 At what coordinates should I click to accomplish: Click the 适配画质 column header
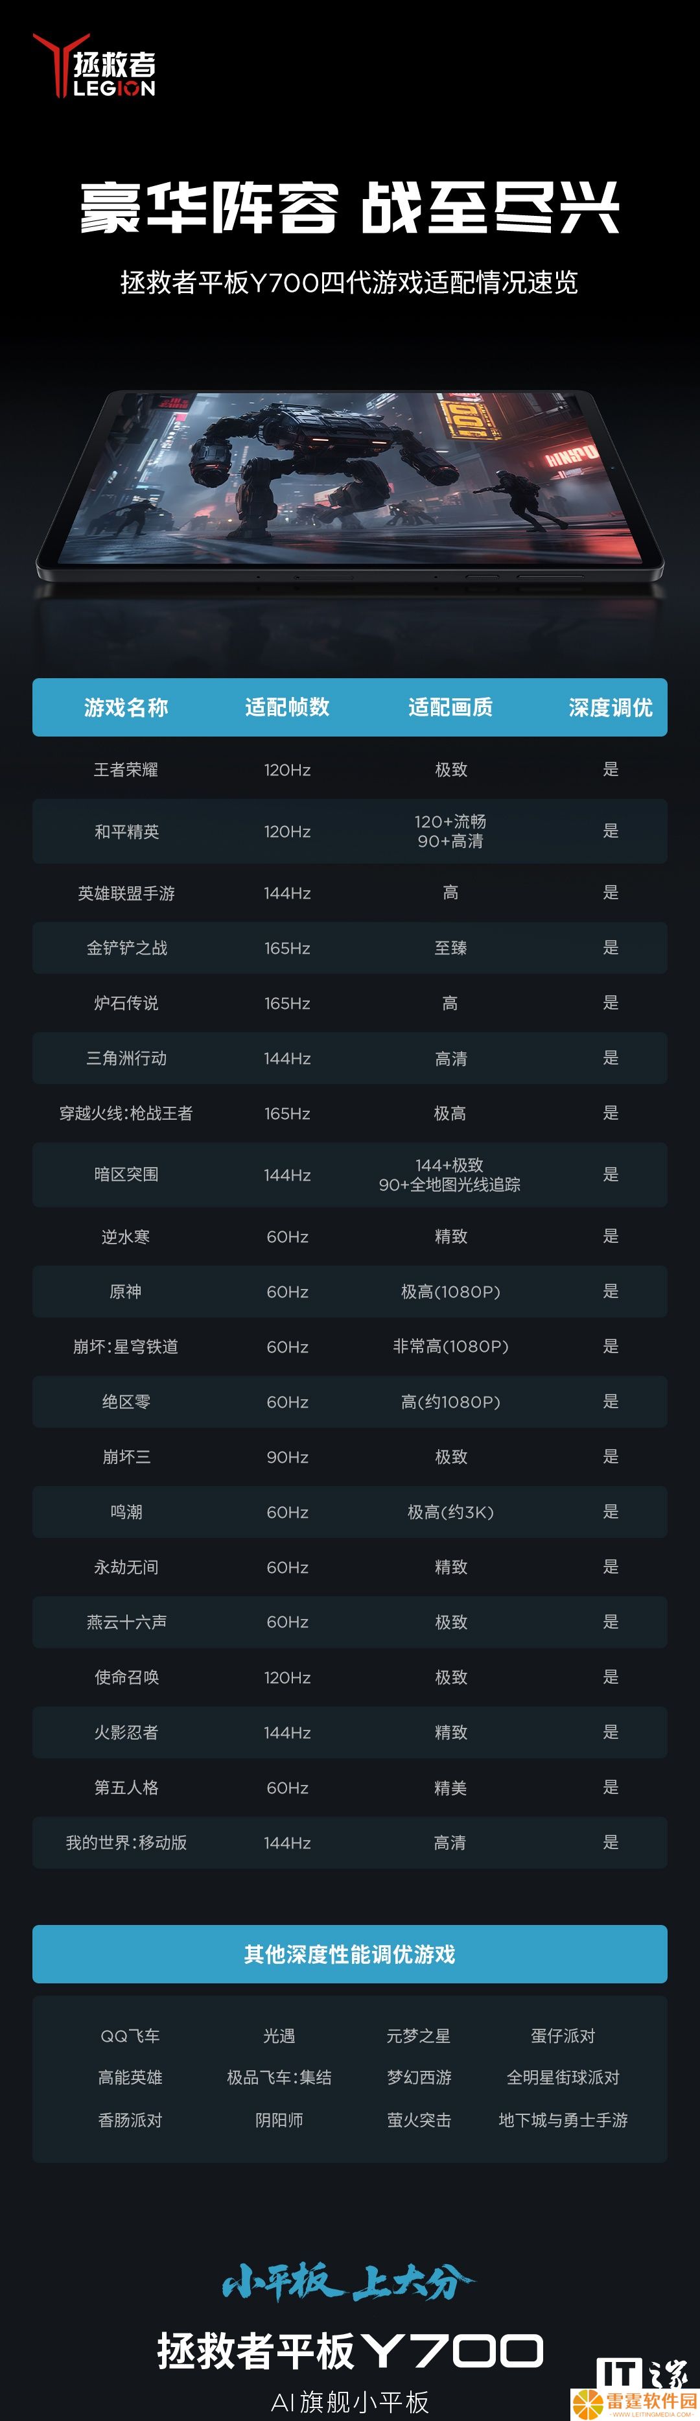click(450, 707)
